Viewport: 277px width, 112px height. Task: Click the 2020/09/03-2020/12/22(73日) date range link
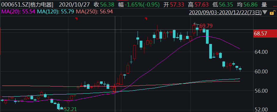pyautogui.click(x=225, y=13)
